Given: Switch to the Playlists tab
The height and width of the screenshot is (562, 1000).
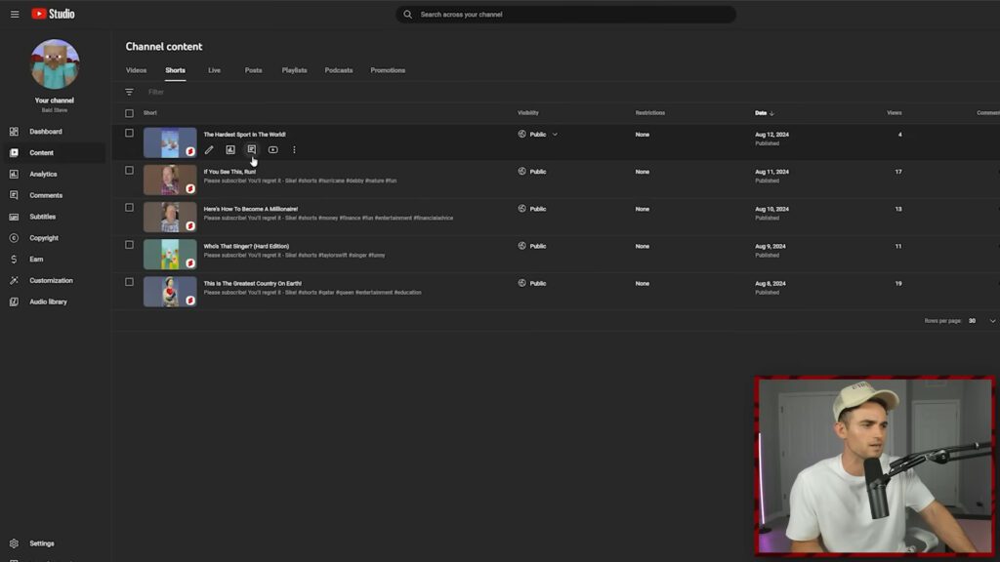Looking at the screenshot, I should pos(294,70).
